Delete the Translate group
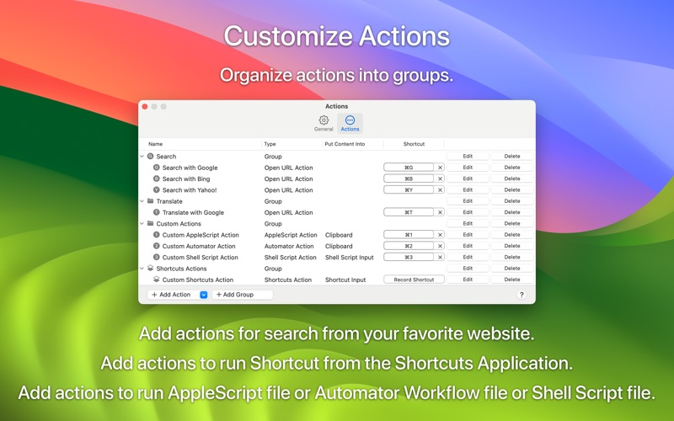 point(512,200)
